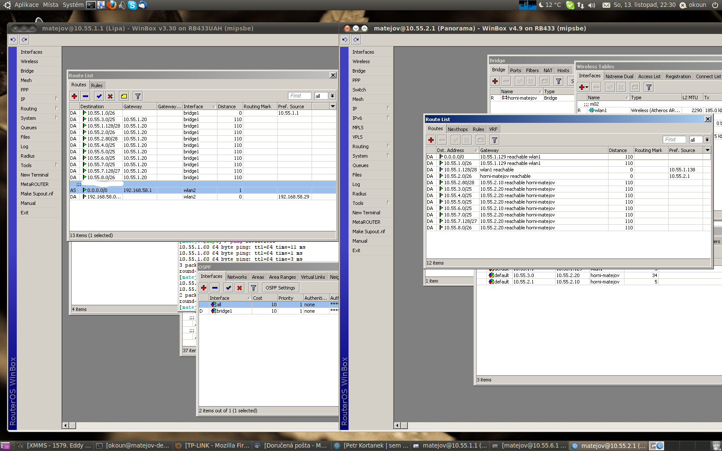
Task: Click remove (minus) icon in Lipa Route List
Action: point(86,96)
